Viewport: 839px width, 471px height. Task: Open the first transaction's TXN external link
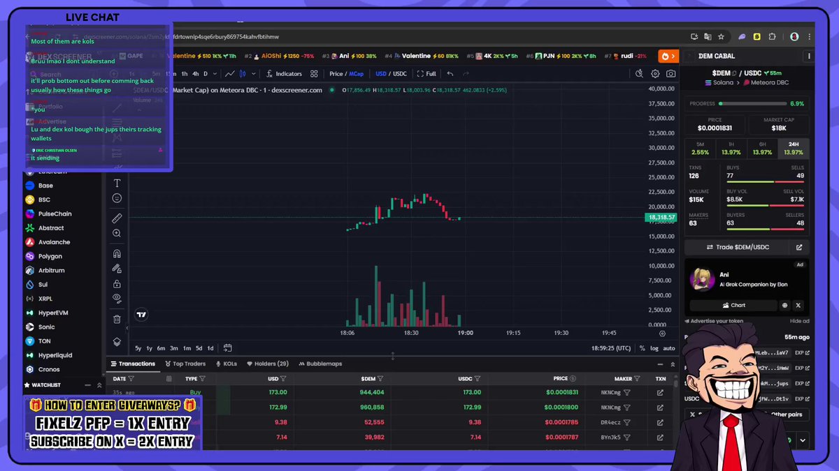(660, 392)
